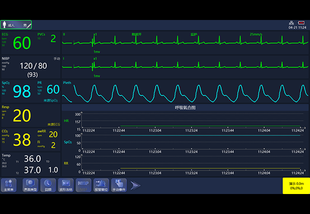The width and height of the screenshot is (310, 214).
Task: Start NIBP measurement from bottom toolbar
Action: pyautogui.click(x=83, y=185)
